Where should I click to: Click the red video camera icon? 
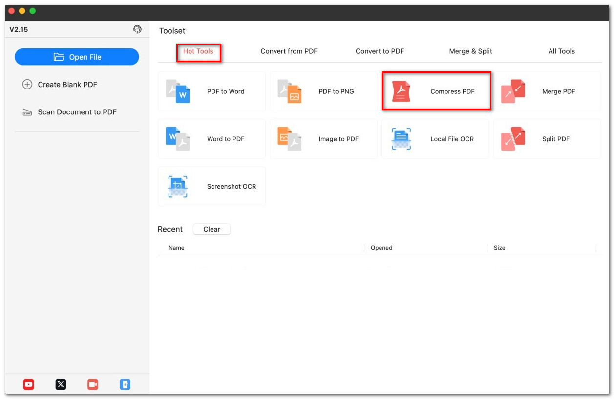tap(93, 385)
